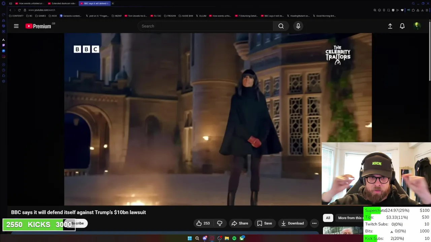Share the video
Screen dimensions: 431x242
point(240,223)
